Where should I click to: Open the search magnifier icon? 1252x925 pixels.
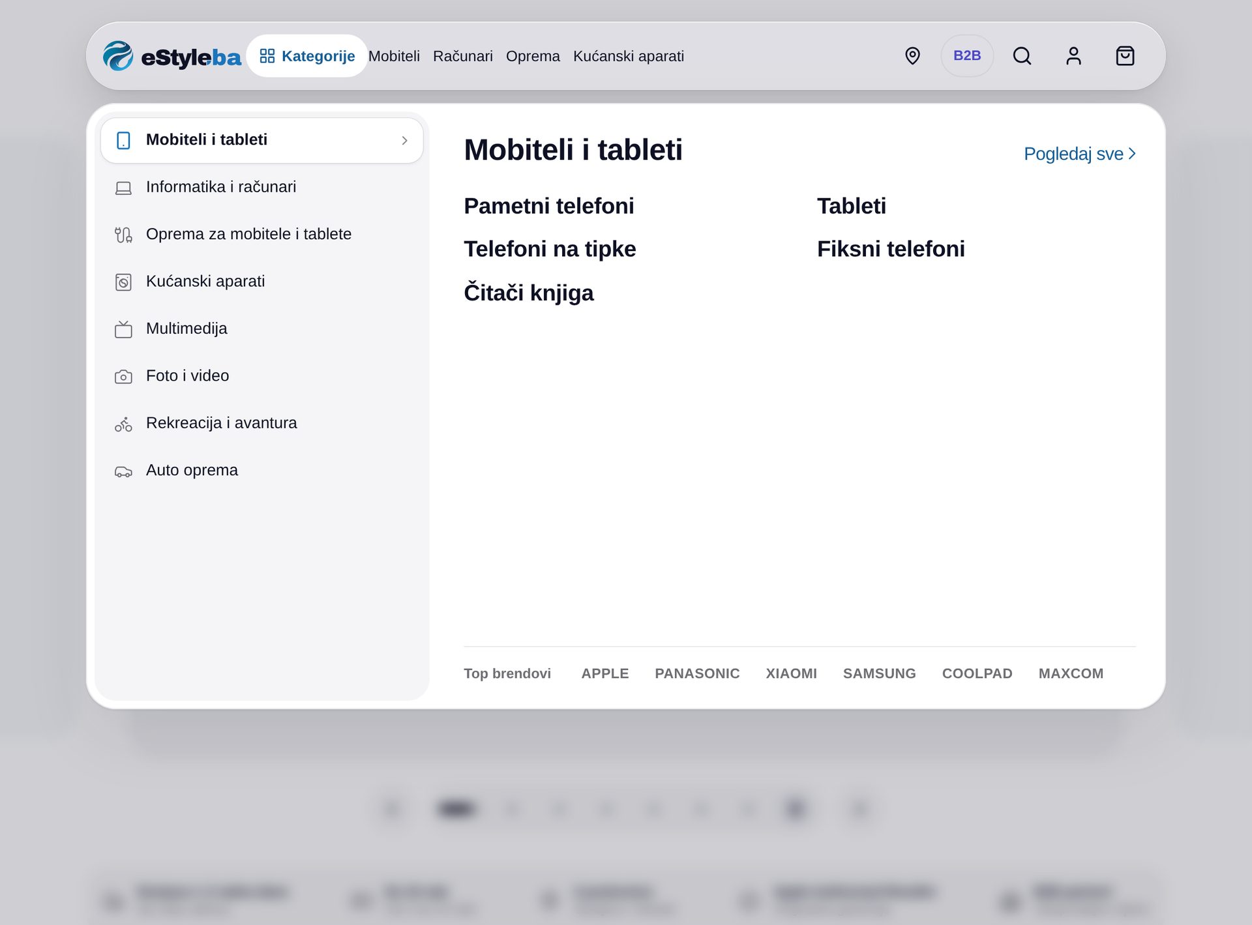click(1022, 56)
